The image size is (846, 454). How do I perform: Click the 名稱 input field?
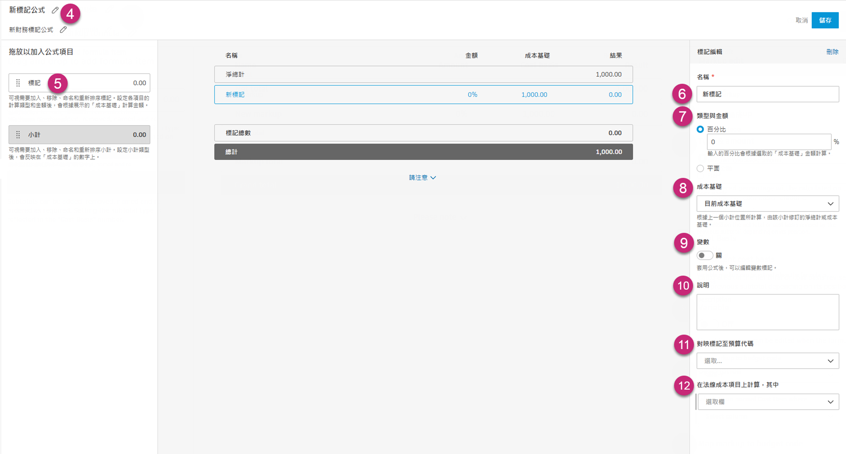coord(767,94)
